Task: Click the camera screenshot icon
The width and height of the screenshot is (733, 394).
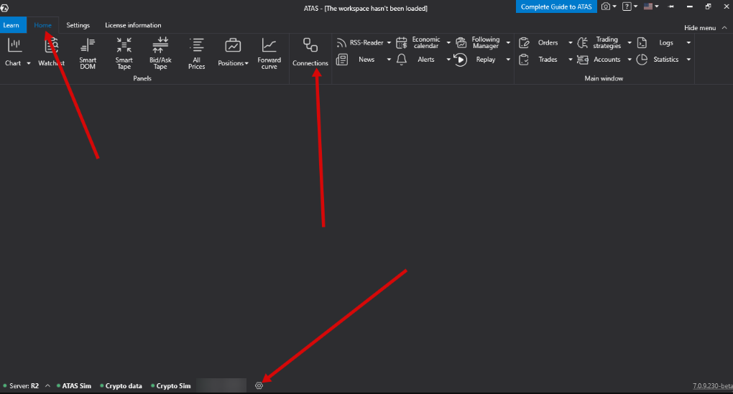Action: [x=606, y=6]
